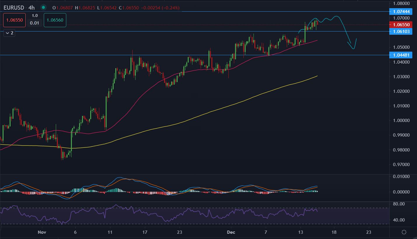
Task: Click the Nov date on time axis
Action: click(x=42, y=232)
